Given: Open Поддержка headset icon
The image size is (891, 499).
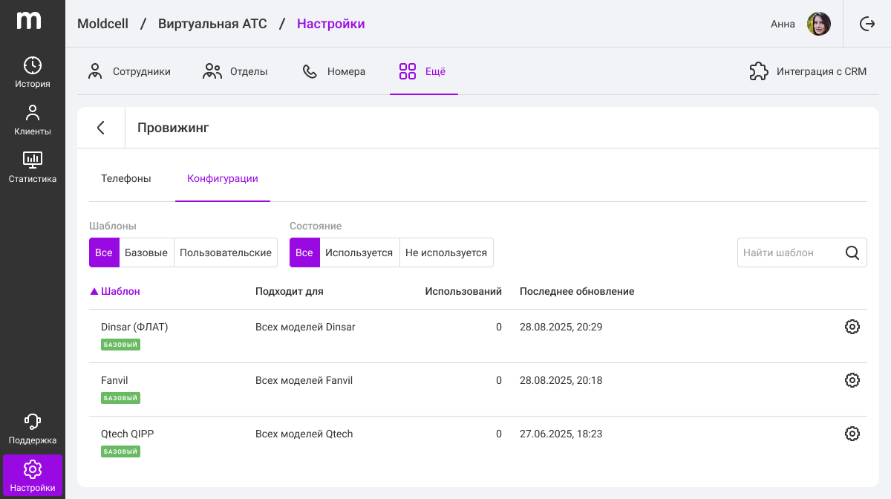Looking at the screenshot, I should (x=33, y=422).
